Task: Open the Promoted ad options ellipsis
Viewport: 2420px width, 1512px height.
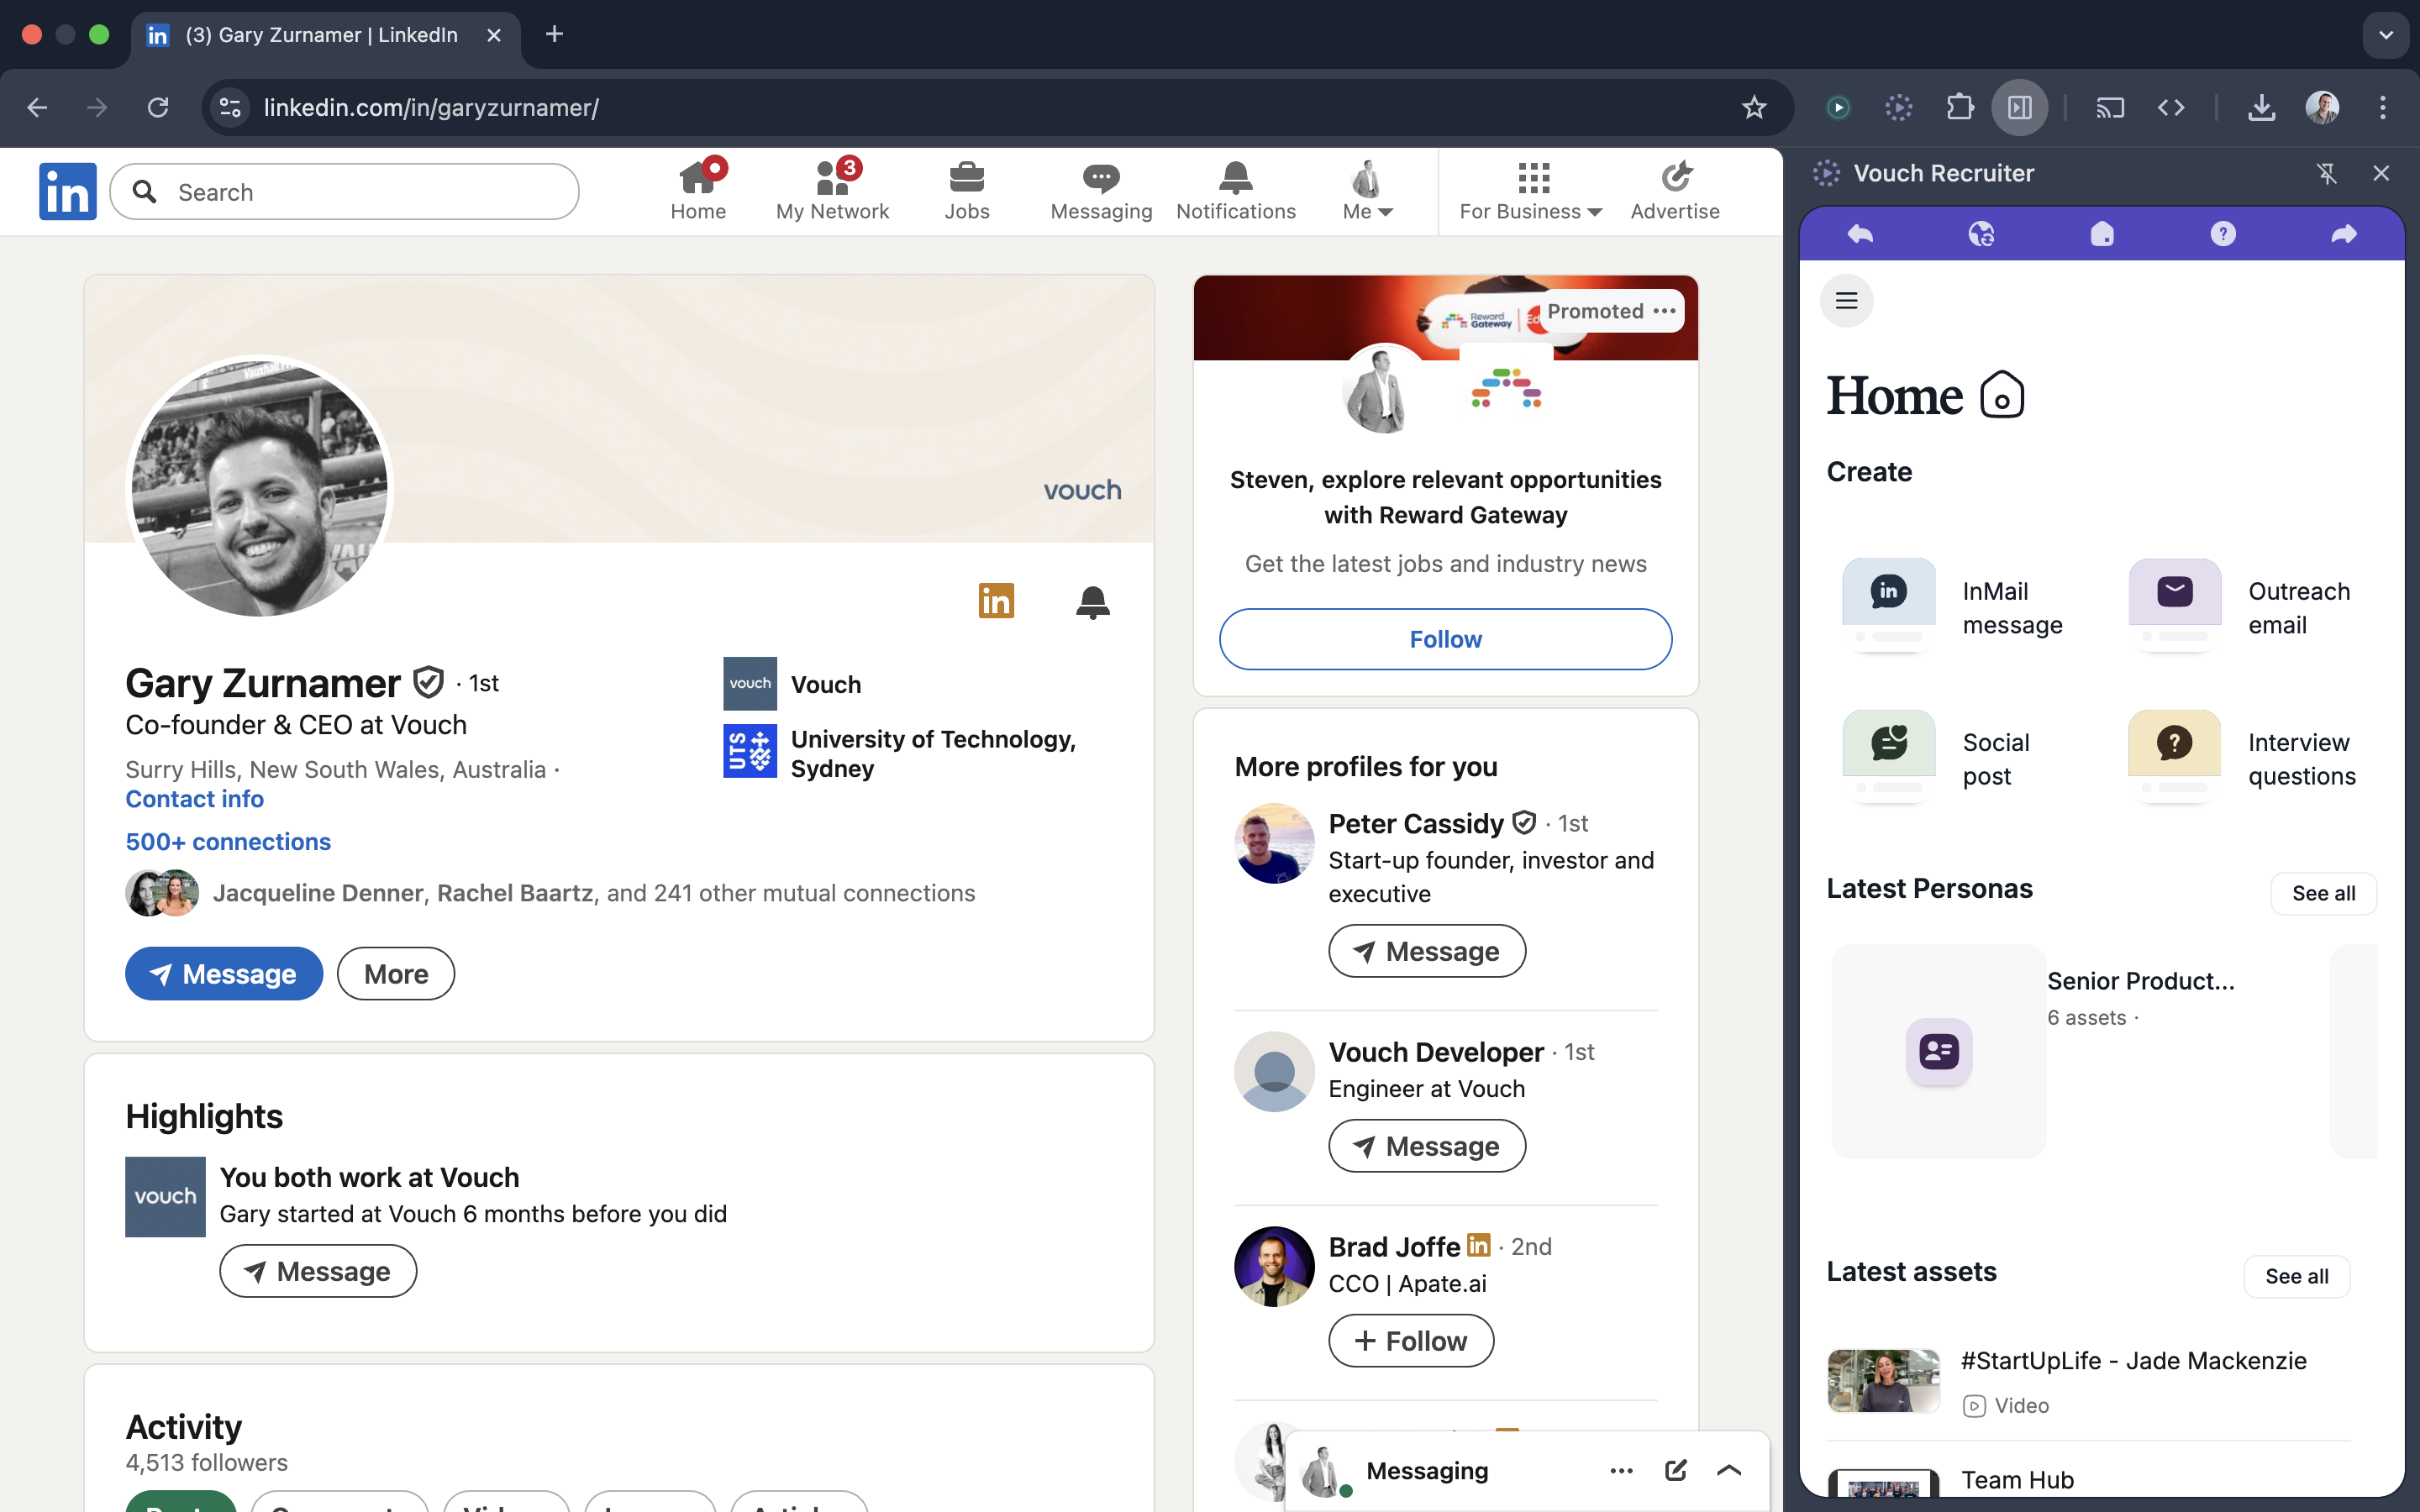Action: coord(1664,311)
